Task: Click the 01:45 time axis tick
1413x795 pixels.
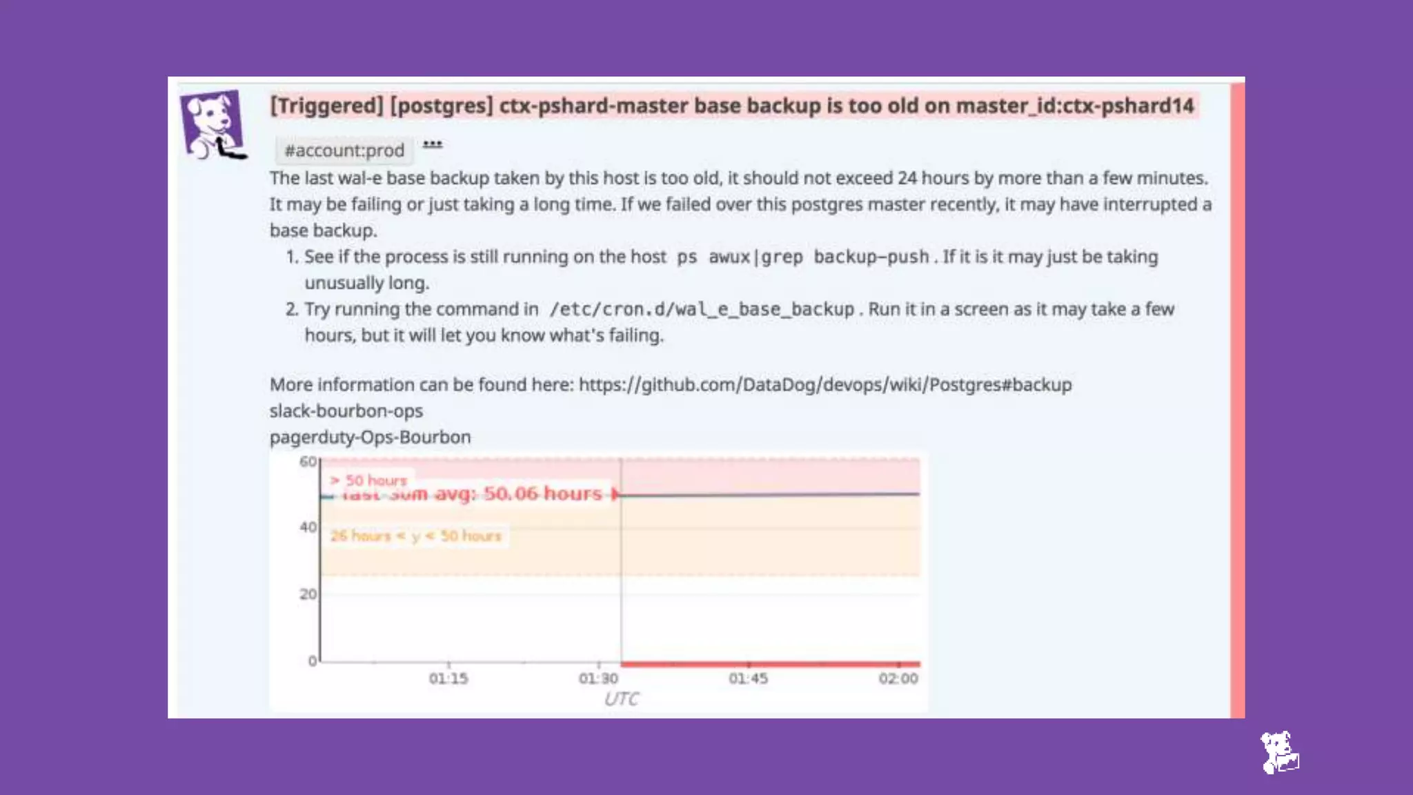Action: [748, 678]
